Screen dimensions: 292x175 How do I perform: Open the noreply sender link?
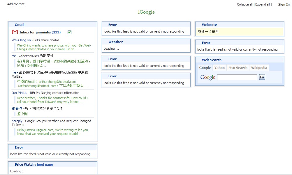[x=17, y=121]
